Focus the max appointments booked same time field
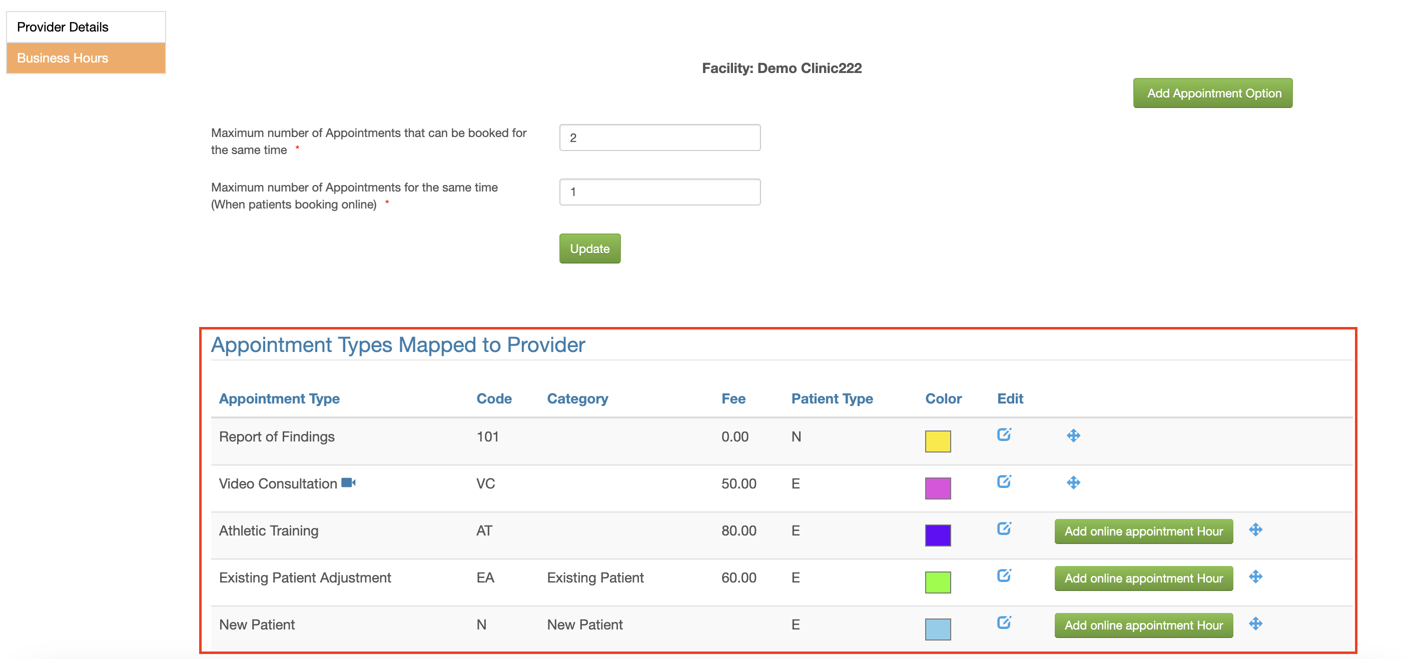Screen dimensions: 1408x659 660,137
